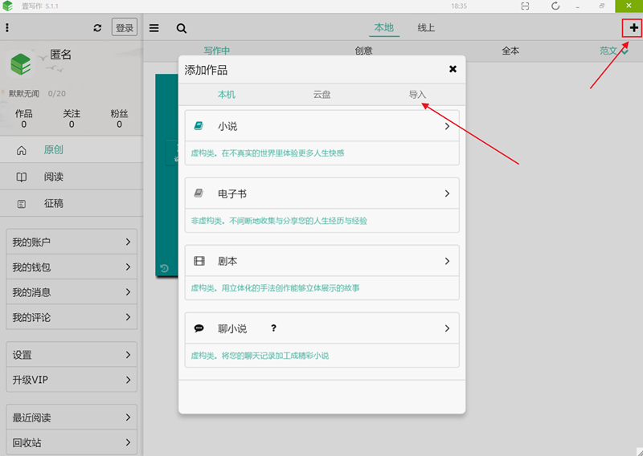Click the question mark beside 聊小说
Screen dimensions: 643x456
[x=273, y=328]
